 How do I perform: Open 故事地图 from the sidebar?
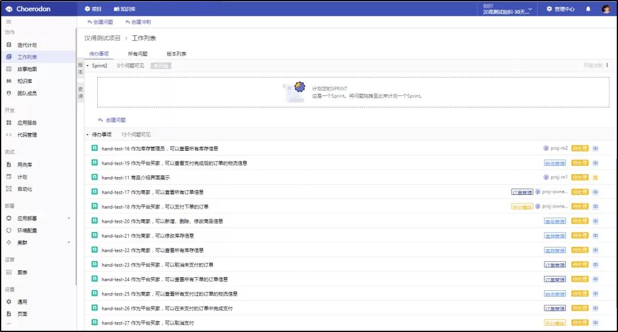click(26, 69)
